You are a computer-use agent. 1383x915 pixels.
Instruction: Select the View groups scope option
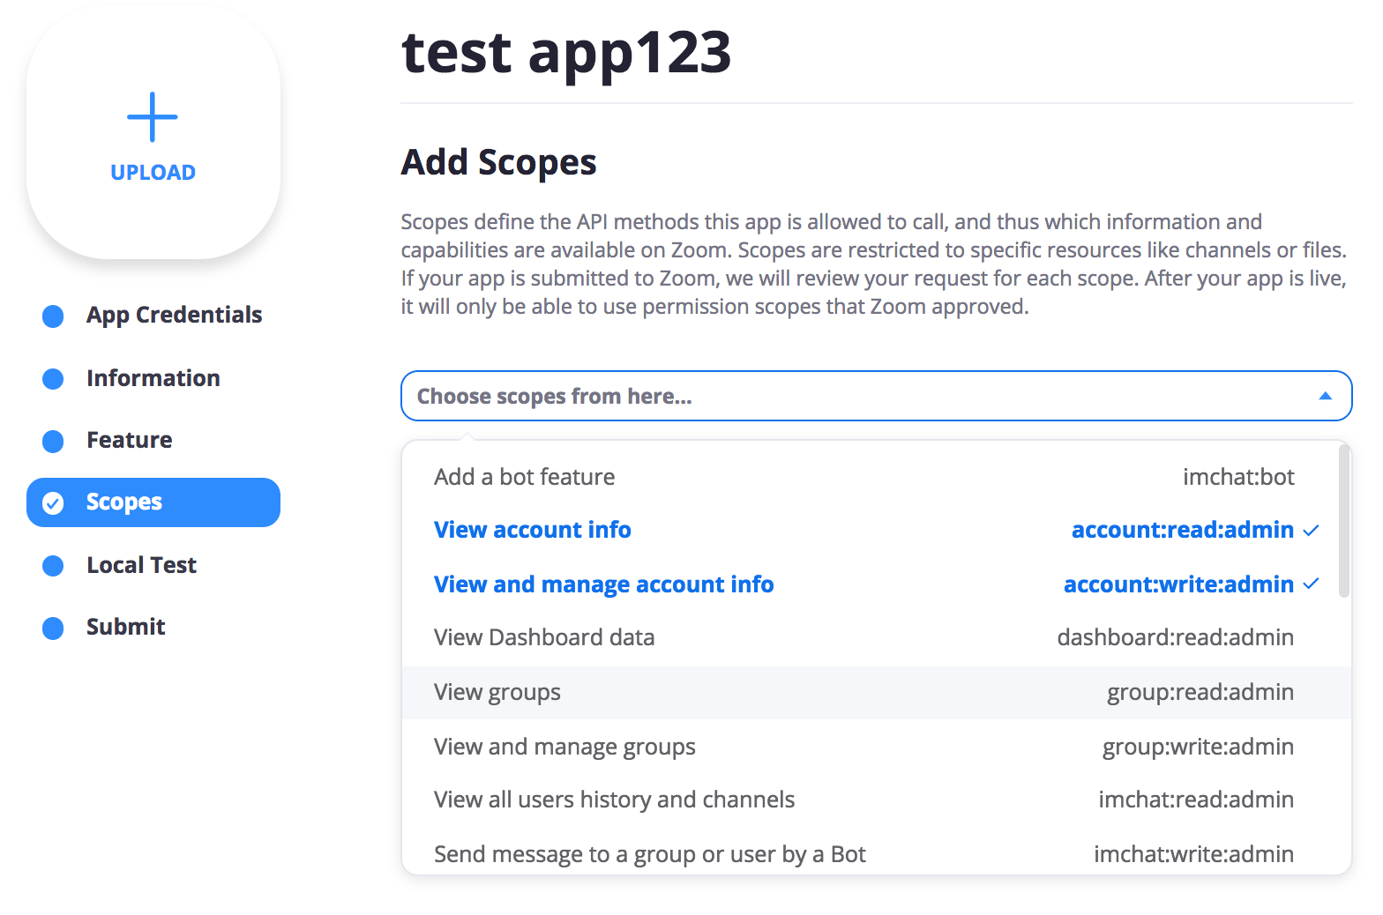point(497,693)
